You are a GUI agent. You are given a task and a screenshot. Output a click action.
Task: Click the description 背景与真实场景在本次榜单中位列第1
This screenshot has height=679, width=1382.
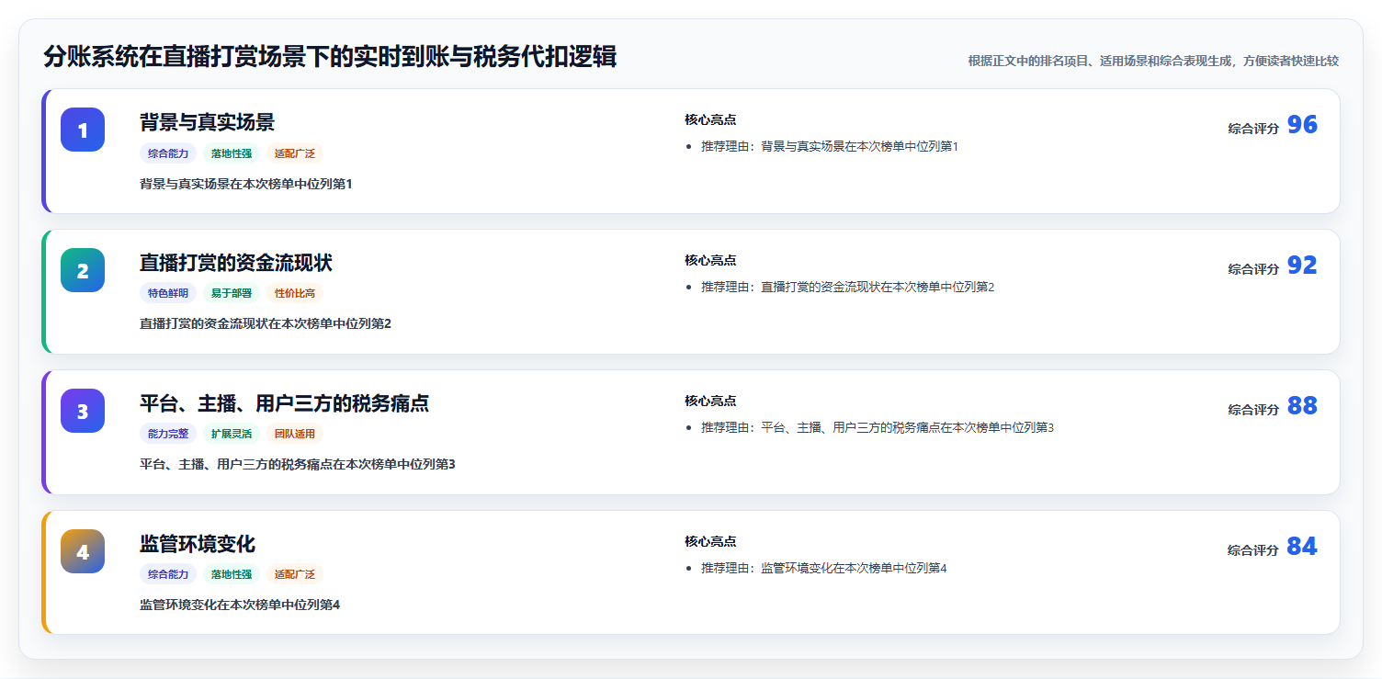tap(246, 184)
